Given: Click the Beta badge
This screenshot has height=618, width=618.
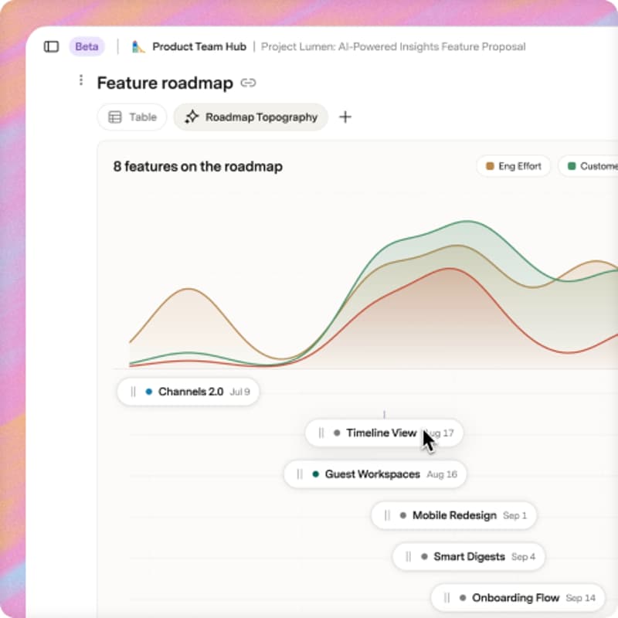Looking at the screenshot, I should click(87, 46).
